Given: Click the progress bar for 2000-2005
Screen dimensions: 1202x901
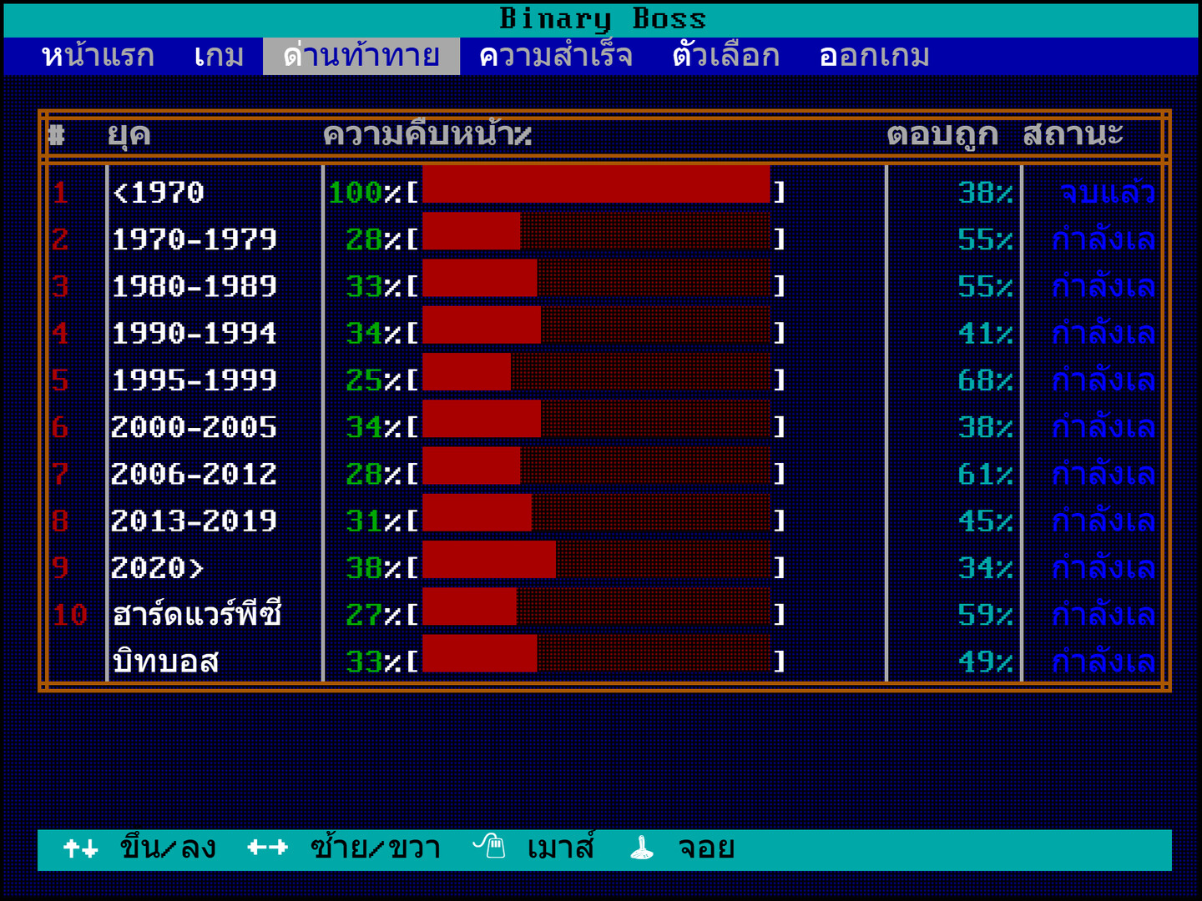Looking at the screenshot, I should [x=596, y=420].
